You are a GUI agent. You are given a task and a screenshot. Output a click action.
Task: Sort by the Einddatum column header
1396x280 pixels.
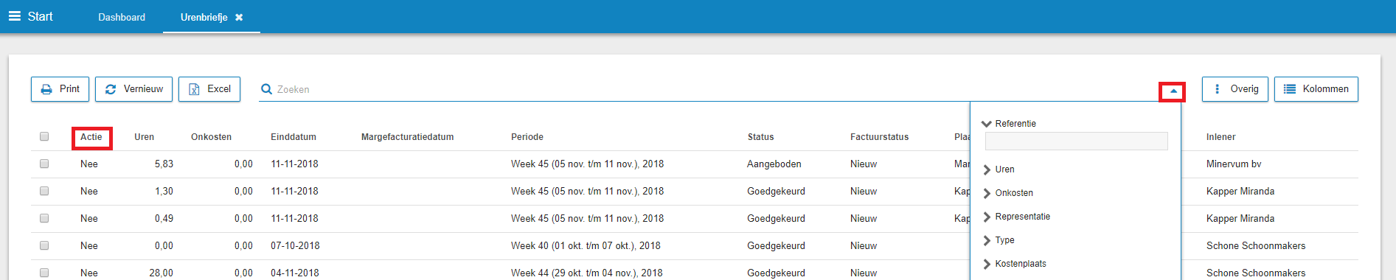294,137
